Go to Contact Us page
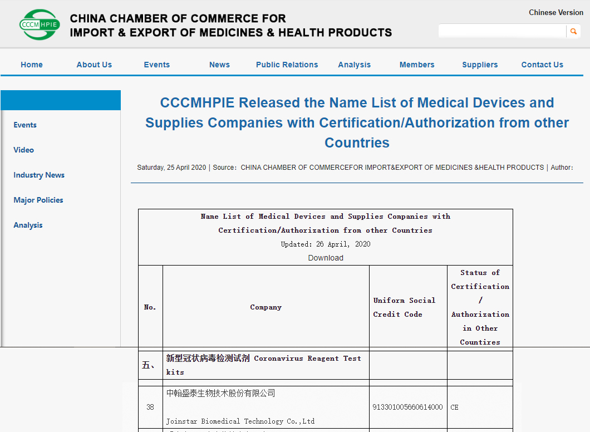This screenshot has height=432, width=590. 542,65
